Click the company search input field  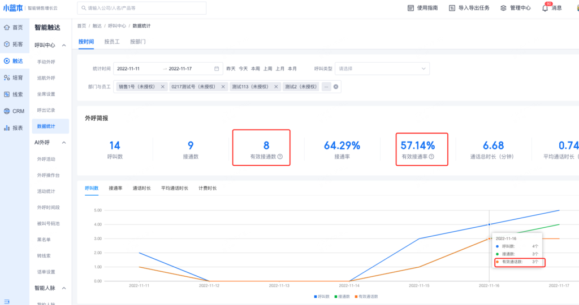tap(141, 8)
